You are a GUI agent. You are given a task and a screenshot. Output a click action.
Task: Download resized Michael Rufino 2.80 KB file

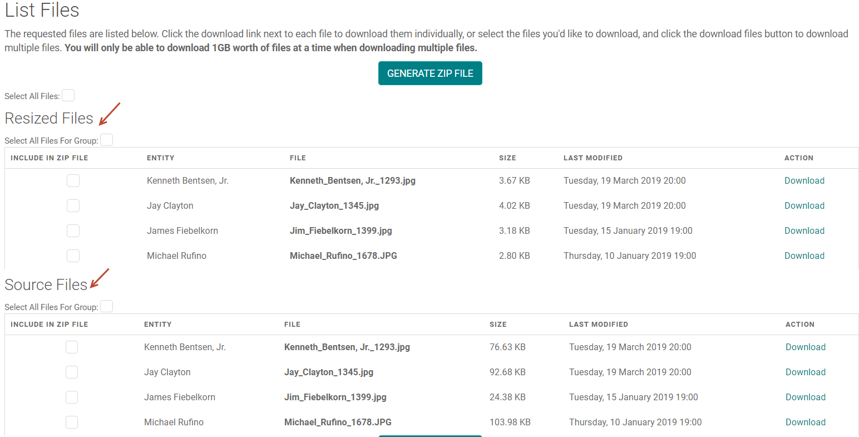(804, 256)
